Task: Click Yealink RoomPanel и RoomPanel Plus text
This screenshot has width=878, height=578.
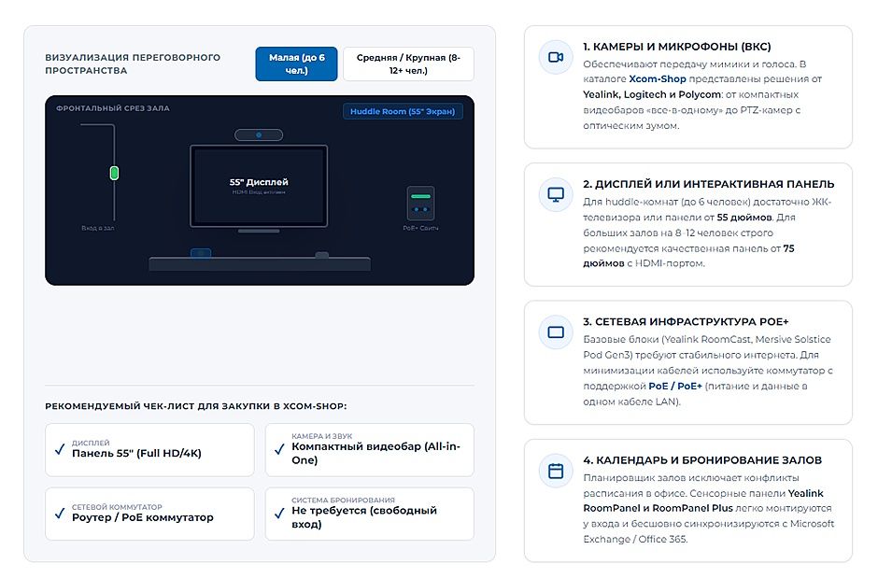Action: pyautogui.click(x=703, y=500)
